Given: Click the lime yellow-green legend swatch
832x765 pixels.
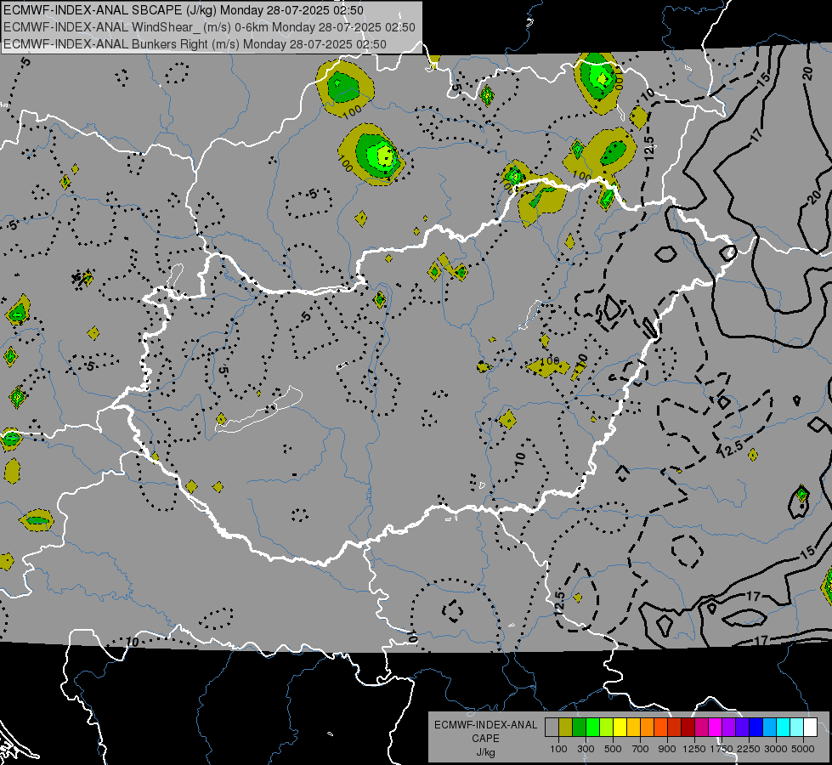Looking at the screenshot, I should click(606, 728).
